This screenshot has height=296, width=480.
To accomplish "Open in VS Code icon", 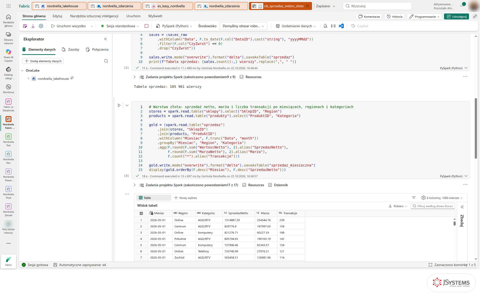I will [x=341, y=26].
